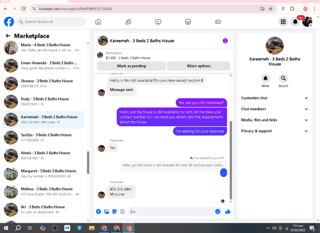Open Task View on taskbar
The image size is (320, 233).
pos(30,228)
